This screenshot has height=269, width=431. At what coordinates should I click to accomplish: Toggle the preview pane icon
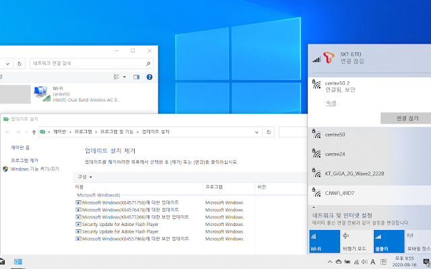pos(136,77)
